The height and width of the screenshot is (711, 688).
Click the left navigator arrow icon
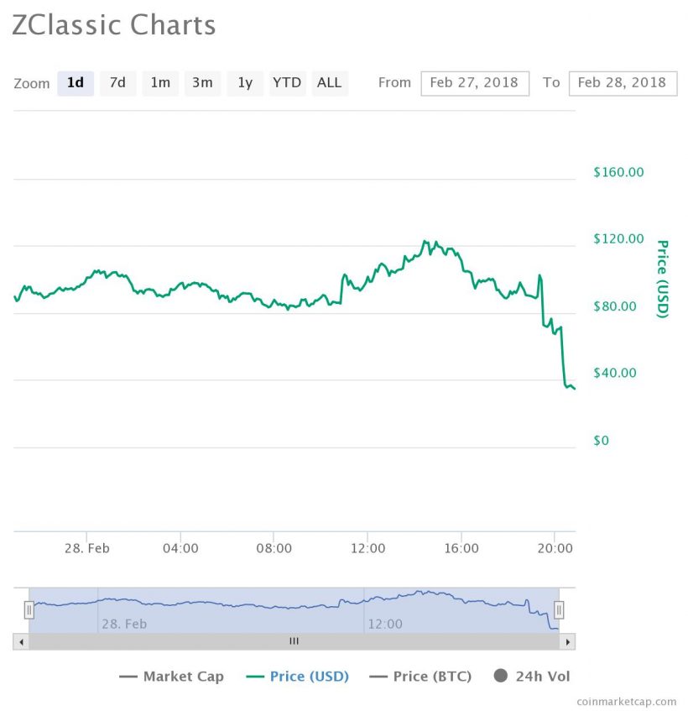click(x=21, y=641)
